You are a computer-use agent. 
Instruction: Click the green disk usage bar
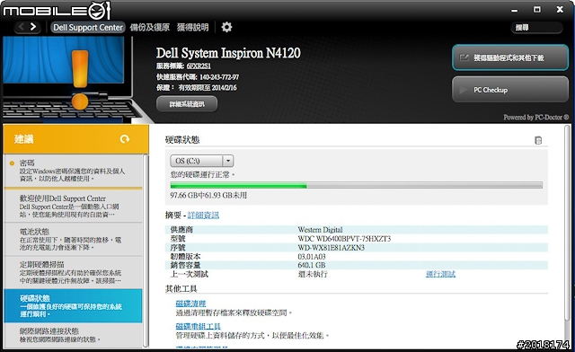[x=238, y=186]
